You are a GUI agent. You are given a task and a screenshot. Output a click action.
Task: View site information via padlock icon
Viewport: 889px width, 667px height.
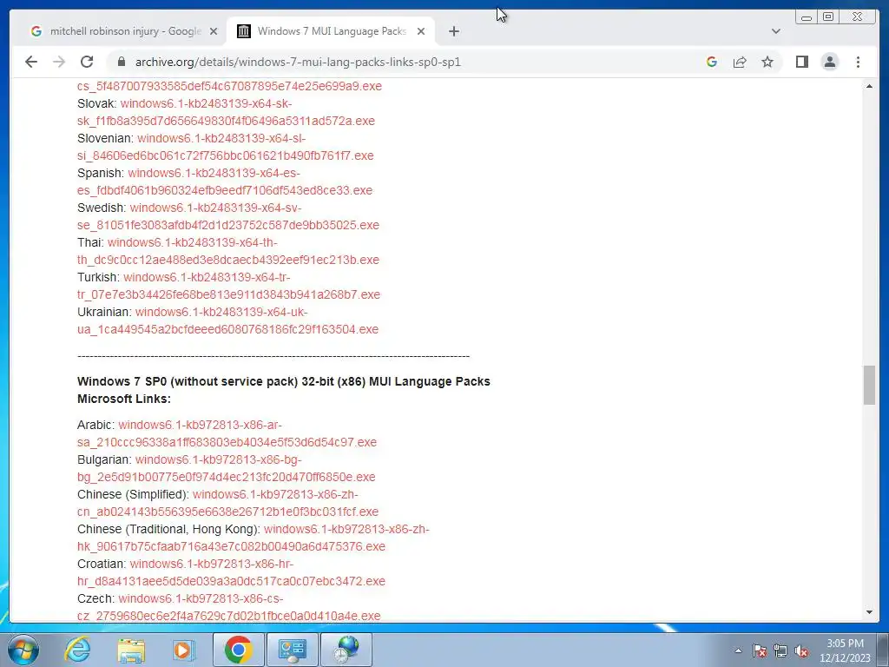(121, 62)
